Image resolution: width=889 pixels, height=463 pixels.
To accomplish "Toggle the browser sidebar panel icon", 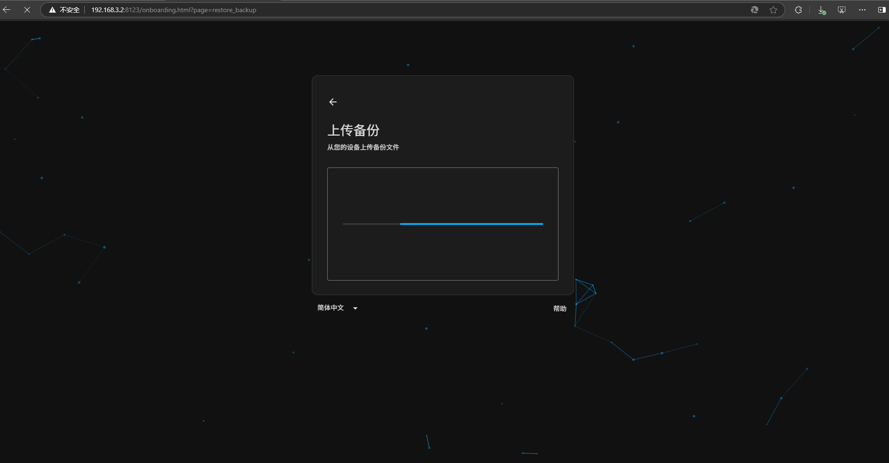I will coord(882,10).
